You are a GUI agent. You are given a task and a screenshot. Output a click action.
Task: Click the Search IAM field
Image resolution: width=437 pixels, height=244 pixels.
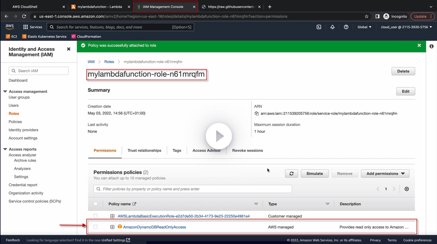click(x=39, y=71)
